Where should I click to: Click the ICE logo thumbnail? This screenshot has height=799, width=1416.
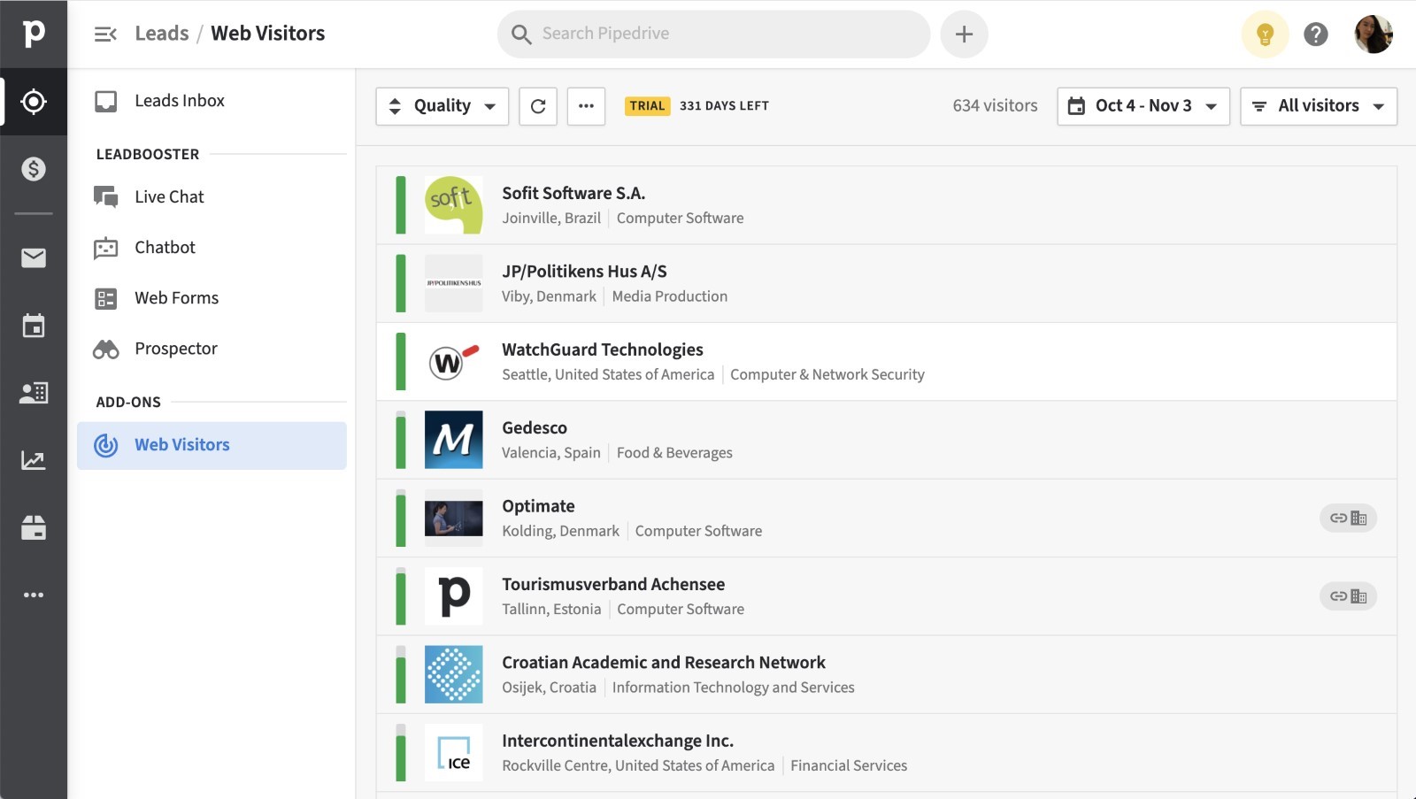453,753
